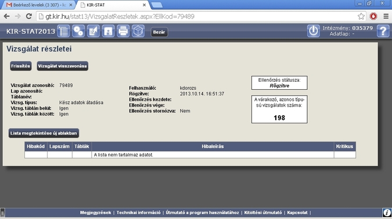This screenshot has height=219, width=392.
Task: Open the list view toolbar icon
Action: pyautogui.click(x=63, y=31)
